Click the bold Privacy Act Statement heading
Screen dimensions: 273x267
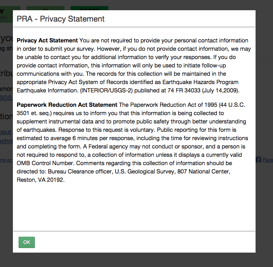(47, 41)
